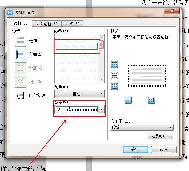Switch to the 底纹(S) tab

click(72, 24)
